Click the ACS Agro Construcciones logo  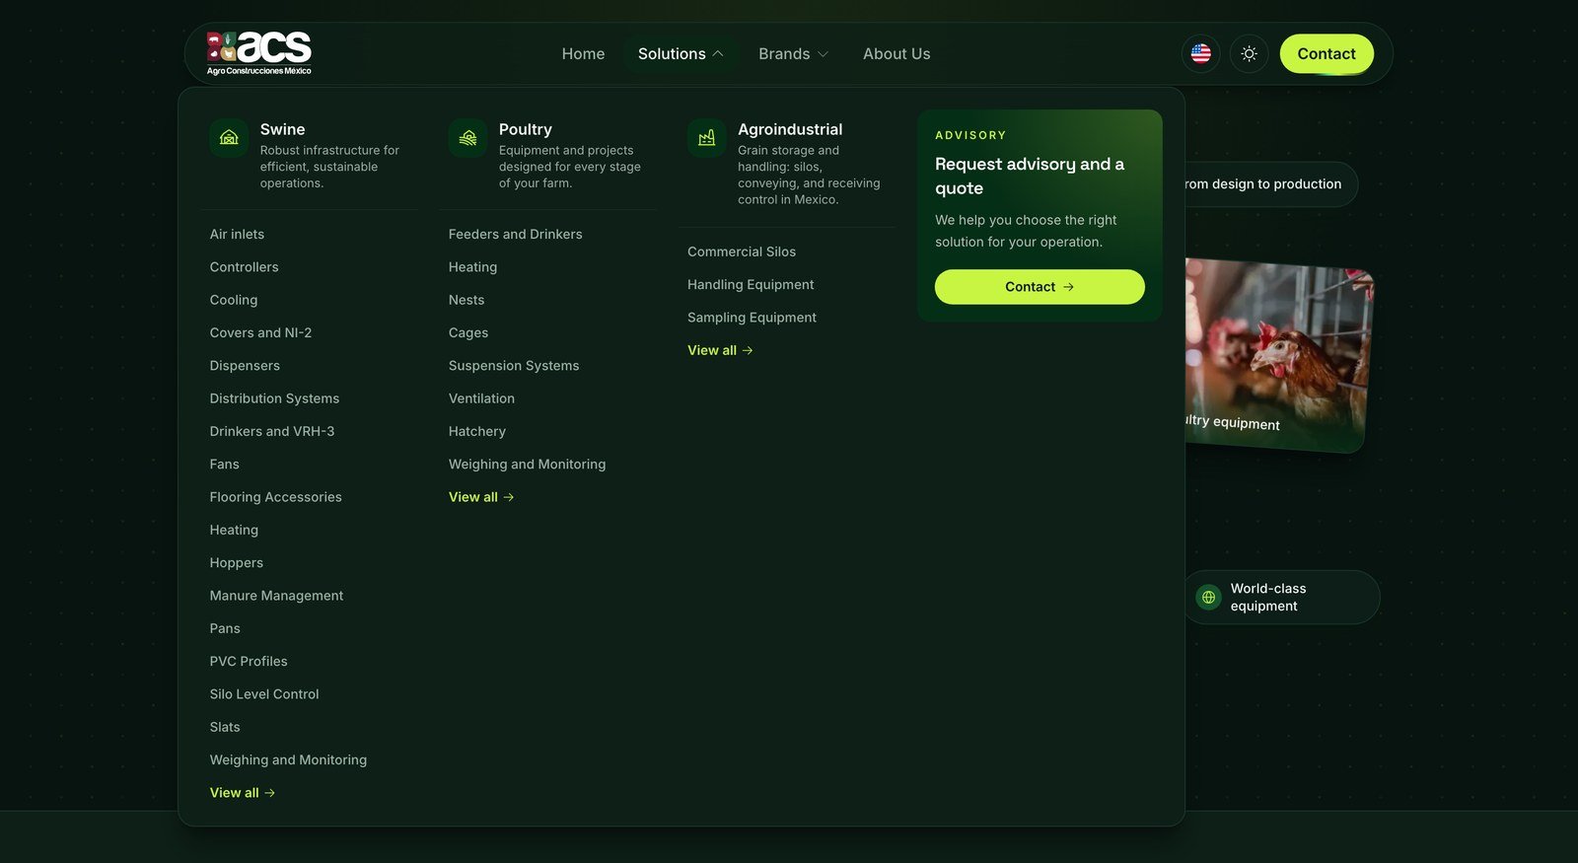click(x=259, y=53)
